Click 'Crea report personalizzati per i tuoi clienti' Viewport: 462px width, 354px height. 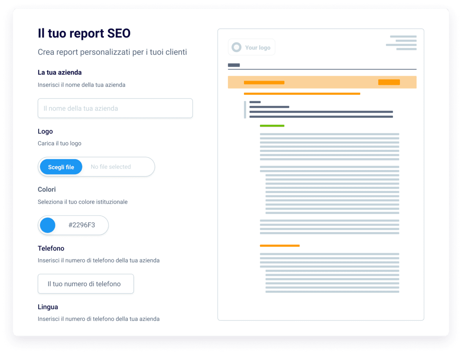click(112, 52)
